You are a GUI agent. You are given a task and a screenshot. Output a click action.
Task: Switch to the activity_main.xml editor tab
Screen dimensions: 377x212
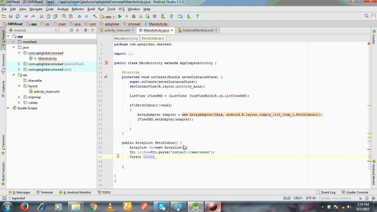117,30
